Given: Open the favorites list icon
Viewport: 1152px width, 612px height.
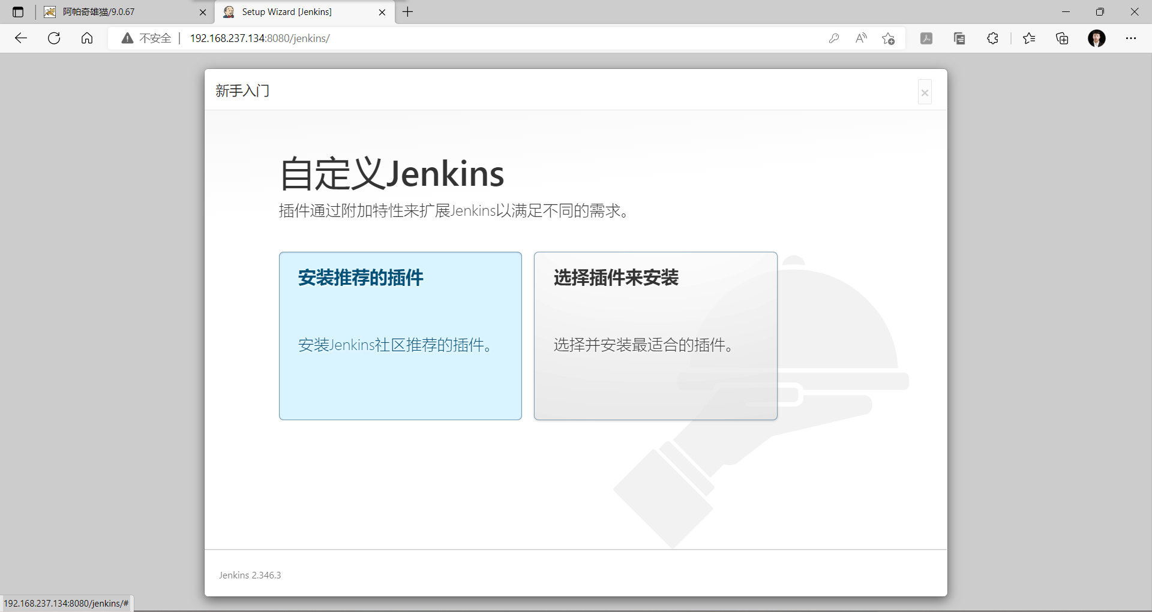Looking at the screenshot, I should 1029,38.
